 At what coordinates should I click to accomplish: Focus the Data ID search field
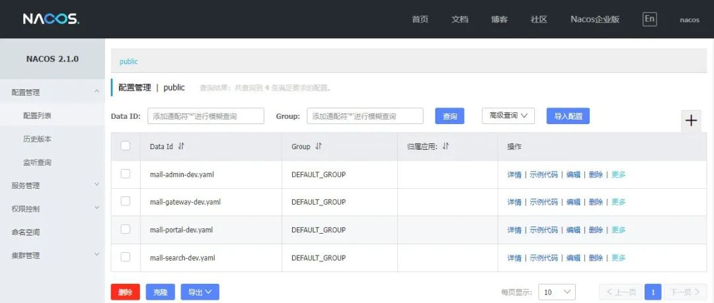pos(206,116)
